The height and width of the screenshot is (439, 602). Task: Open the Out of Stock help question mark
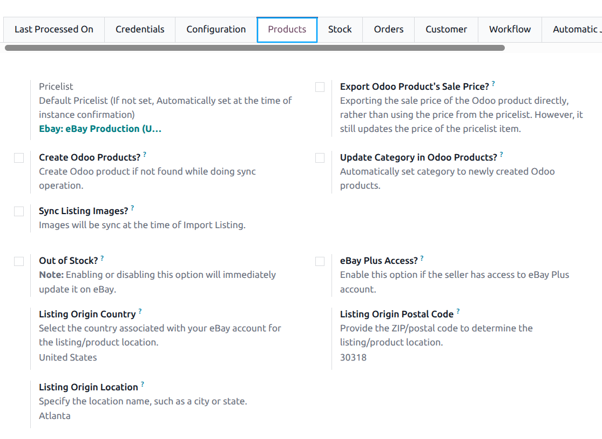point(102,258)
